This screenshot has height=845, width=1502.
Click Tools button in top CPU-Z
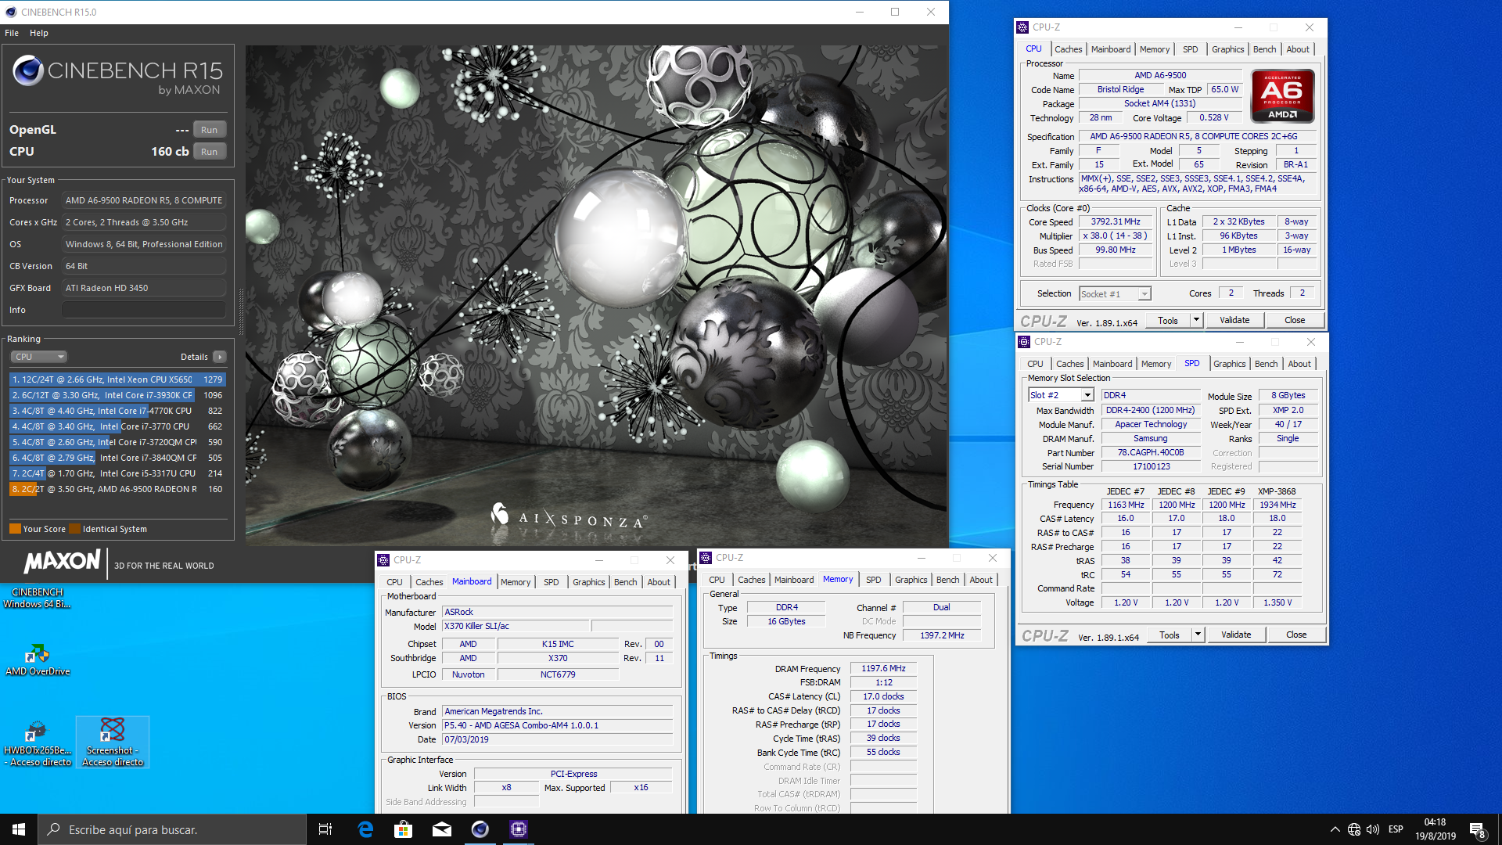pyautogui.click(x=1168, y=320)
